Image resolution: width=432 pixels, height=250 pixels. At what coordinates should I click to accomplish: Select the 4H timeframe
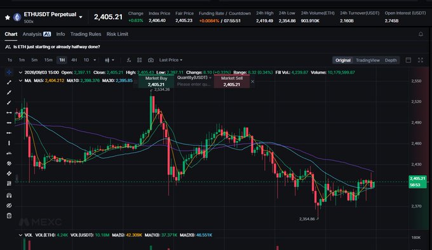coord(74,60)
